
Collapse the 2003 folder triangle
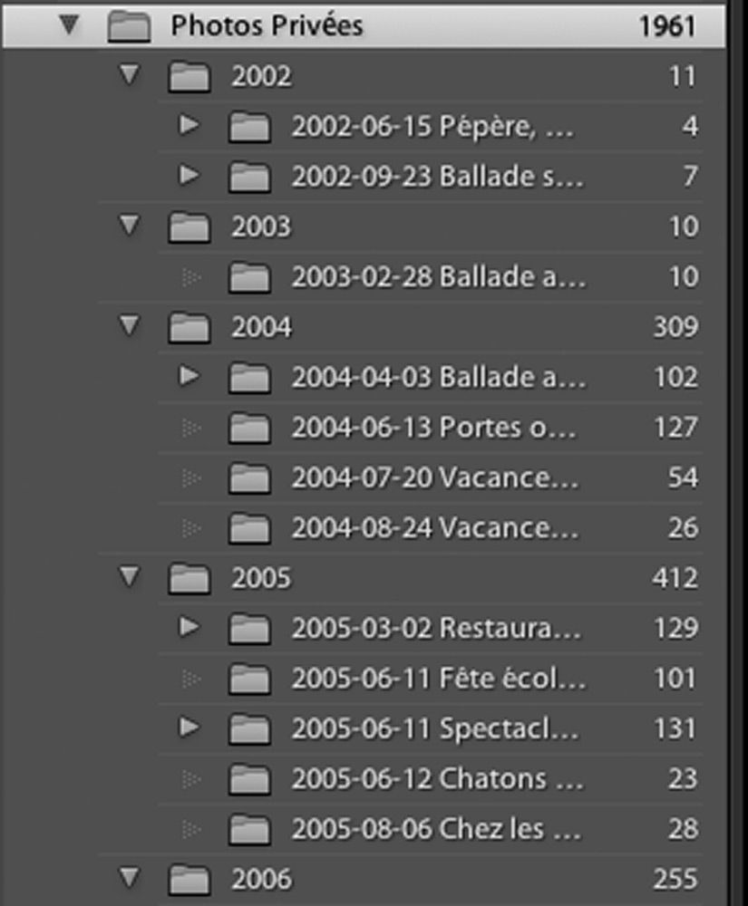point(130,226)
